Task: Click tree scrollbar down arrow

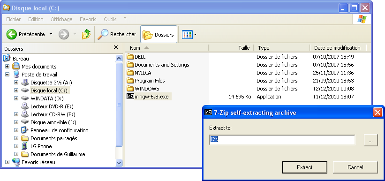Action: point(119,163)
